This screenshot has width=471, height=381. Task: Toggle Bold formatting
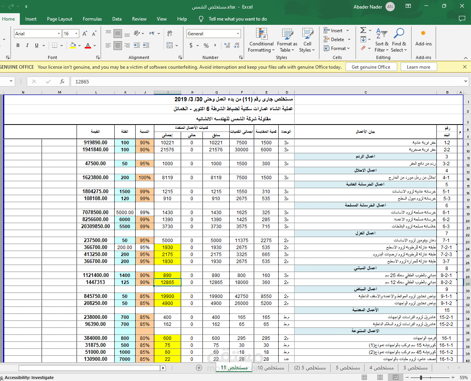(x=18, y=45)
